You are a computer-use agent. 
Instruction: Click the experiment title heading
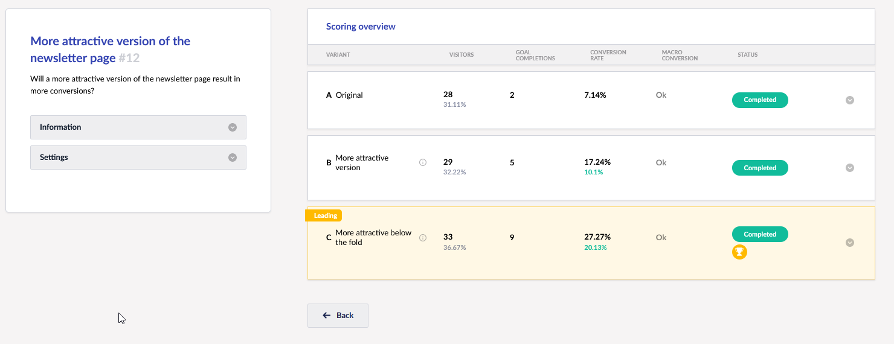(x=110, y=49)
